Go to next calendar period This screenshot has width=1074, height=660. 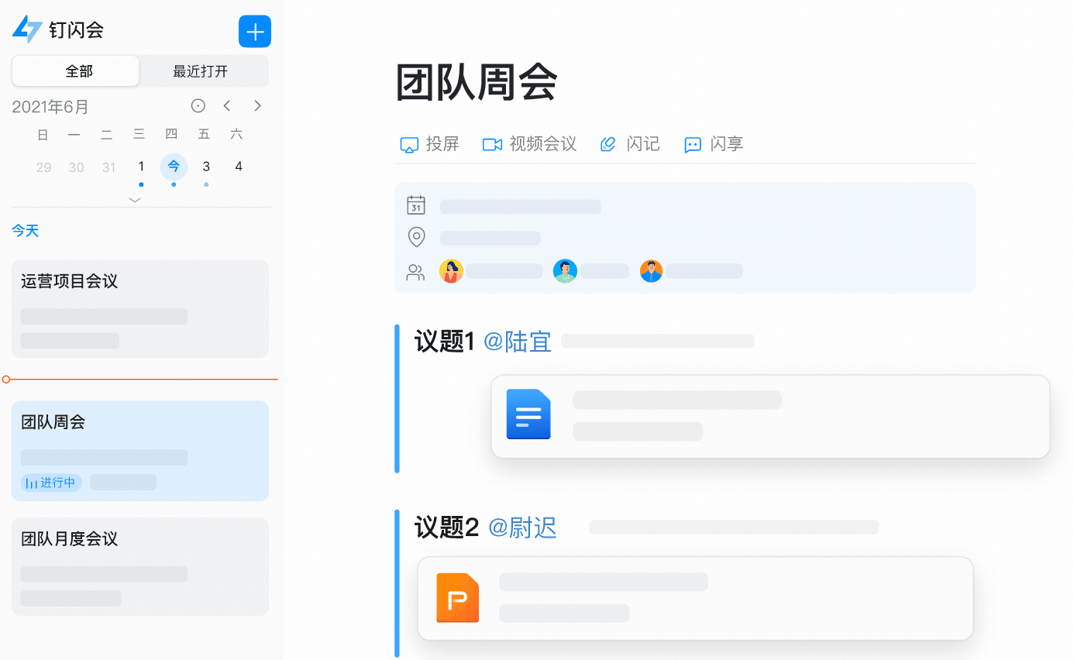[258, 106]
